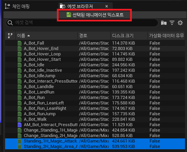
Task: Click the animation icon beside A_Bot_Walk
Action: 19,119
